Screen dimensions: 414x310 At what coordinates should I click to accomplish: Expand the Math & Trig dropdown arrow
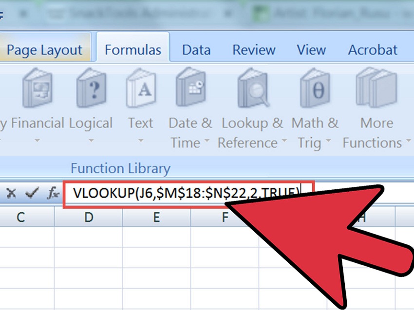tap(328, 140)
